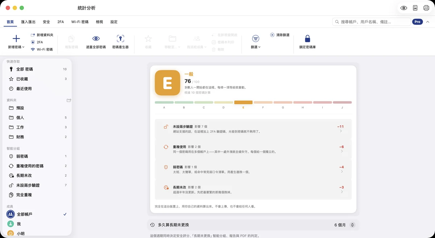Screen dimensions: 435x238
Task: Open the 未設兩步驗證 issue row chevron
Action: pyautogui.click(x=341, y=131)
